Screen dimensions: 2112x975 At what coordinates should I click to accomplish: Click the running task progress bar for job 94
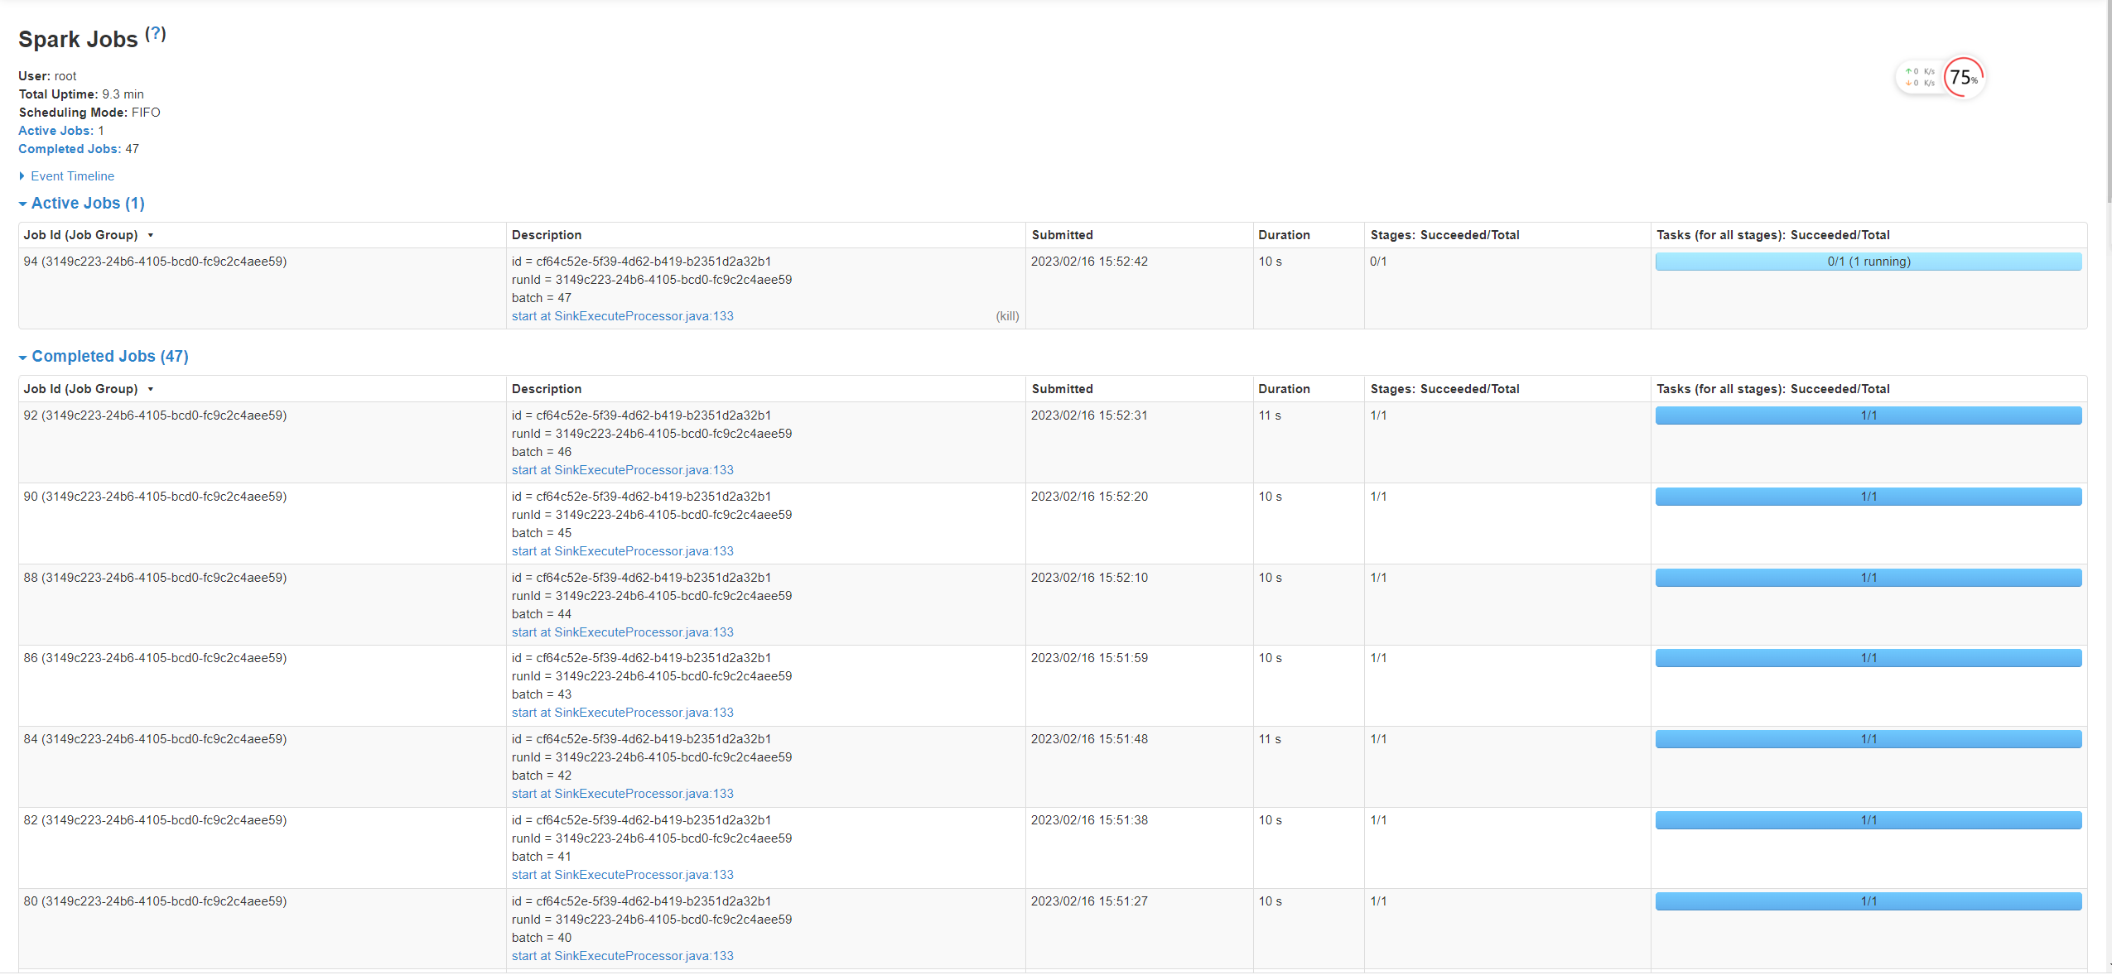click(x=1868, y=262)
